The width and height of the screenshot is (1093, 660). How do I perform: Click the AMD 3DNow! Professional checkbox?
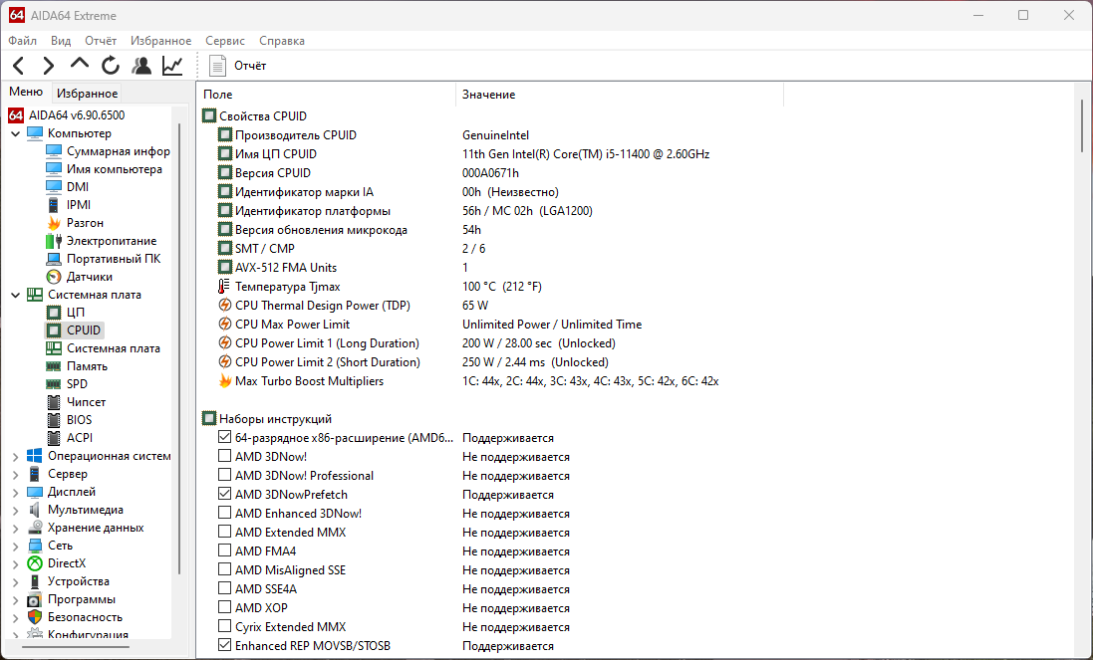point(224,475)
